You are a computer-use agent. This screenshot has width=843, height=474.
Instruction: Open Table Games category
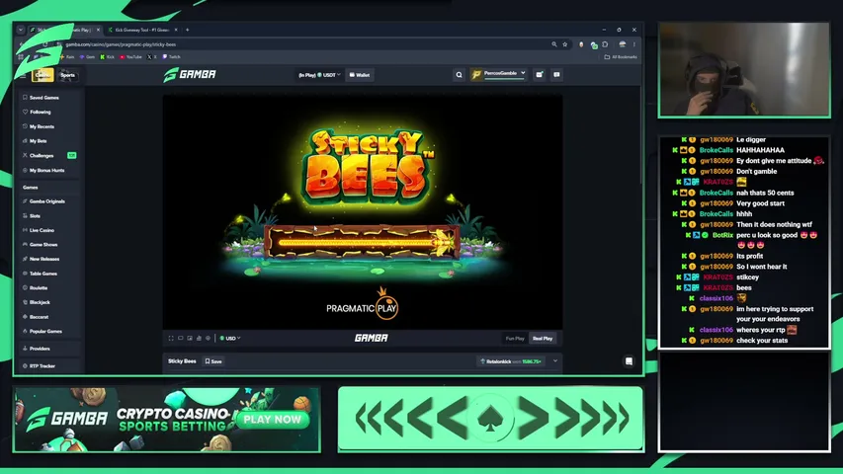[48, 274]
